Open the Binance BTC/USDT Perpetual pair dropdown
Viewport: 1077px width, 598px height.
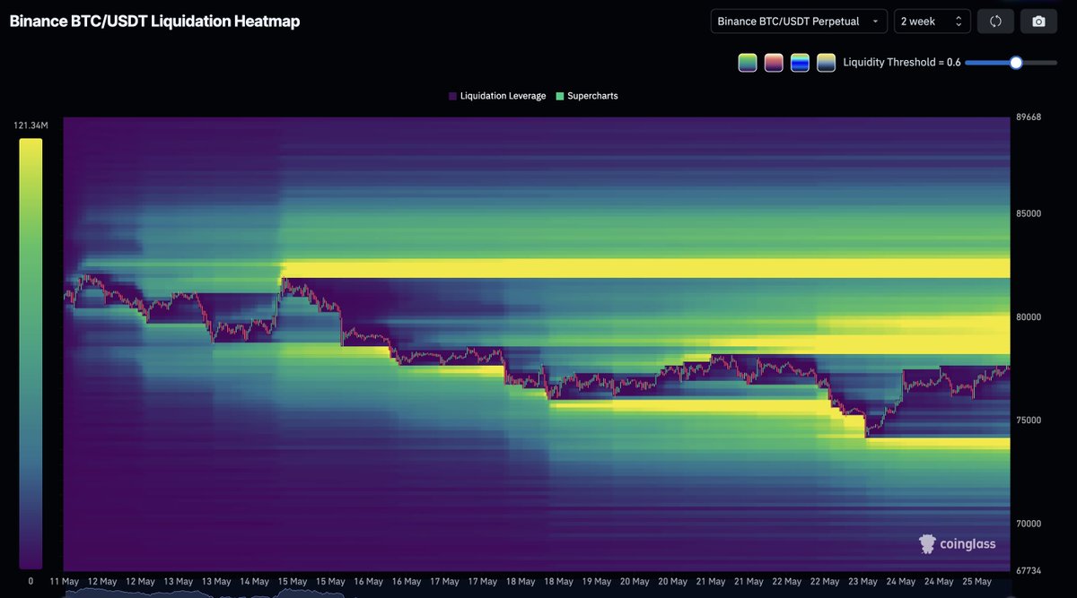coord(799,22)
